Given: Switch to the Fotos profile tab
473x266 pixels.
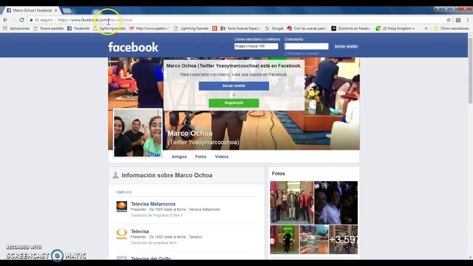Looking at the screenshot, I should [201, 157].
